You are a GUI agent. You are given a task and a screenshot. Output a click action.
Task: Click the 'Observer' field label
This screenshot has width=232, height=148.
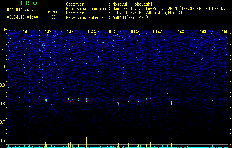[75, 4]
